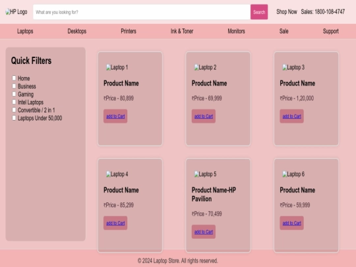Image resolution: width=356 pixels, height=267 pixels.
Task: Click the Price - 70,499 text
Action: 206,214
